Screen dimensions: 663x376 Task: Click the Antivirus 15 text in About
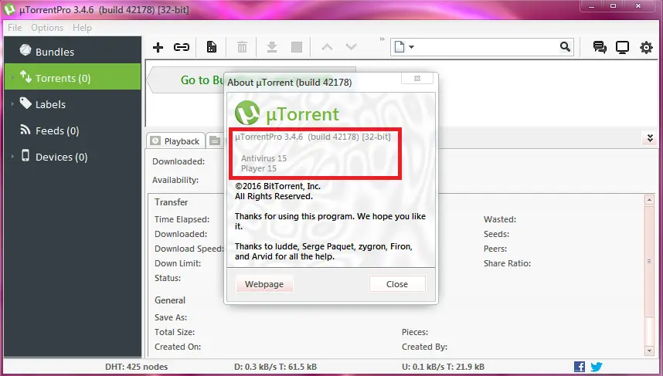point(263,158)
